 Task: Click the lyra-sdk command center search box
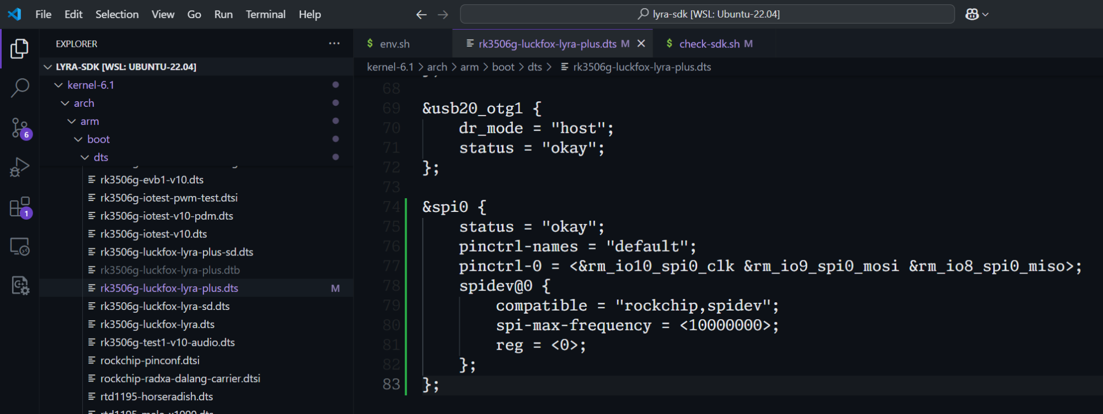coord(707,14)
